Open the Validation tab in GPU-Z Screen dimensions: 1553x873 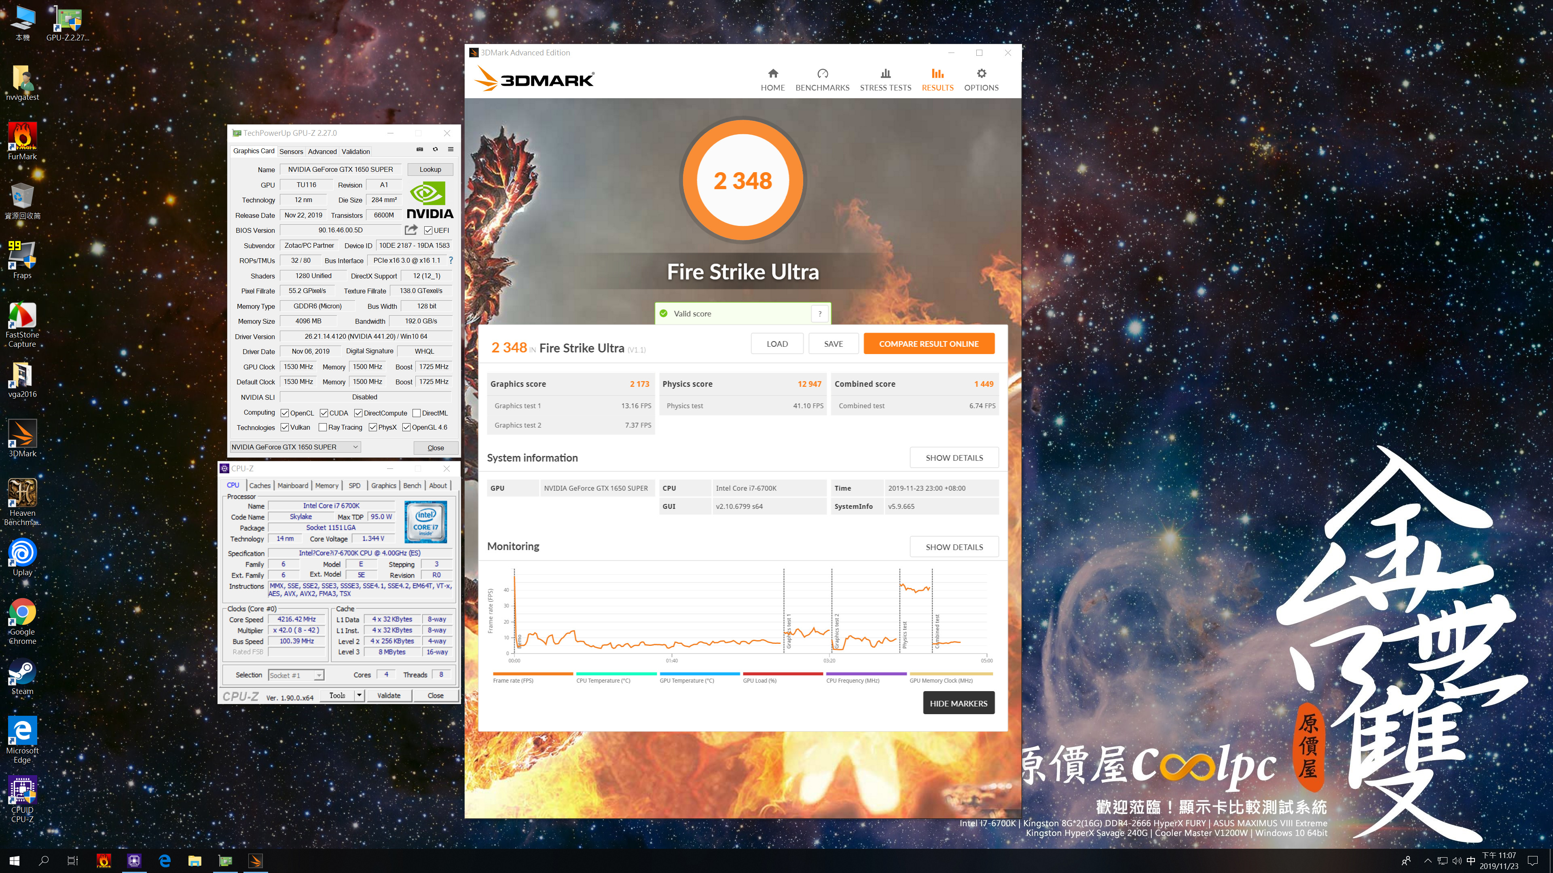356,151
